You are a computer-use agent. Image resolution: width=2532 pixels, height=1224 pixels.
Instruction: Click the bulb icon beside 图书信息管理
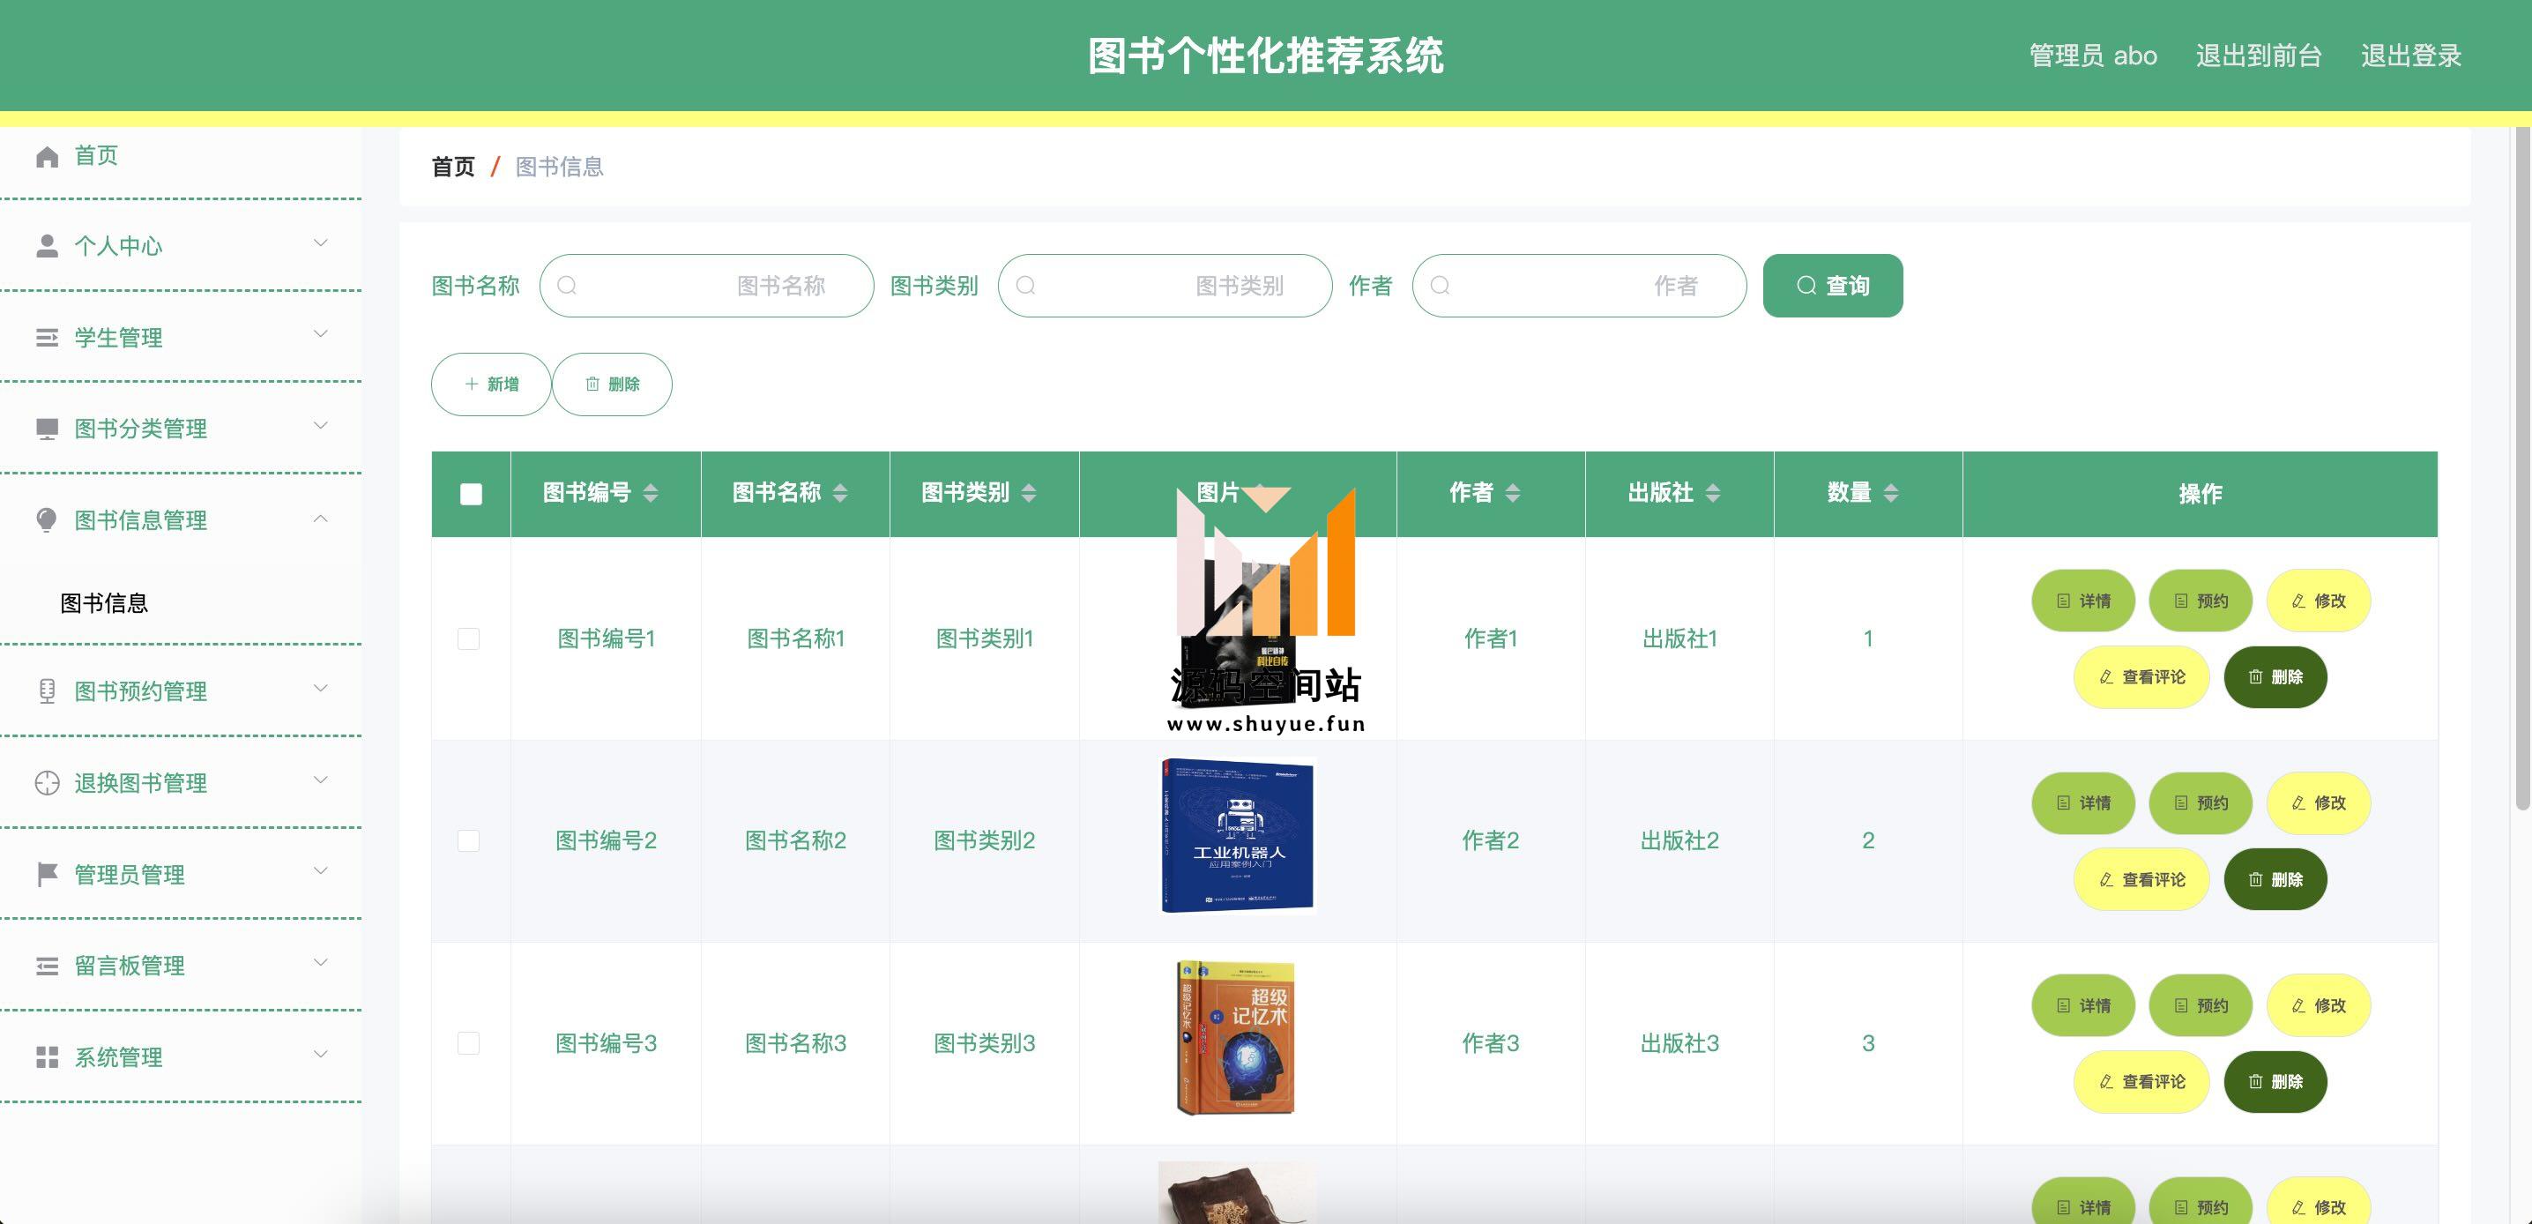point(48,520)
